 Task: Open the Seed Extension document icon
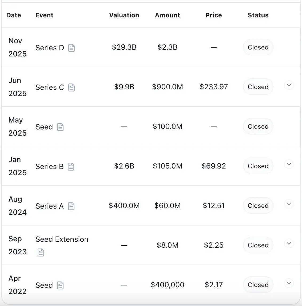[41, 252]
